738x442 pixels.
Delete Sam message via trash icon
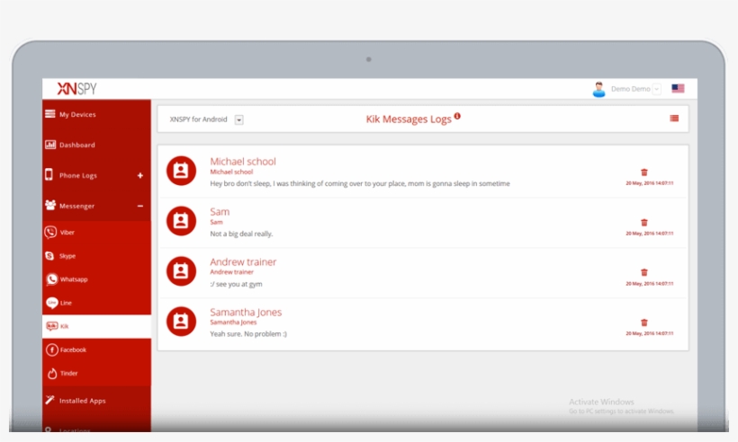point(644,222)
